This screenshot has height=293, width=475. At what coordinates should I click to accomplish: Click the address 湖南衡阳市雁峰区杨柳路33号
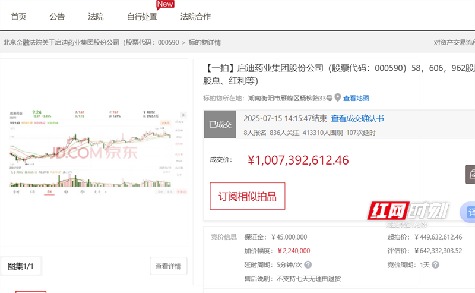pos(290,98)
